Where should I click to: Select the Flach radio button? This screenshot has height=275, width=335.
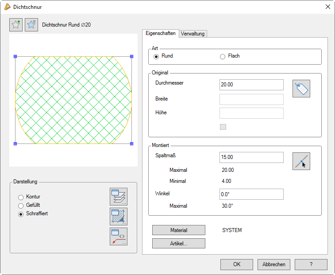223,57
